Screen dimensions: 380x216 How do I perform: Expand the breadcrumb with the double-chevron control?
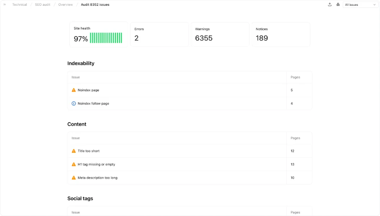point(4,4)
